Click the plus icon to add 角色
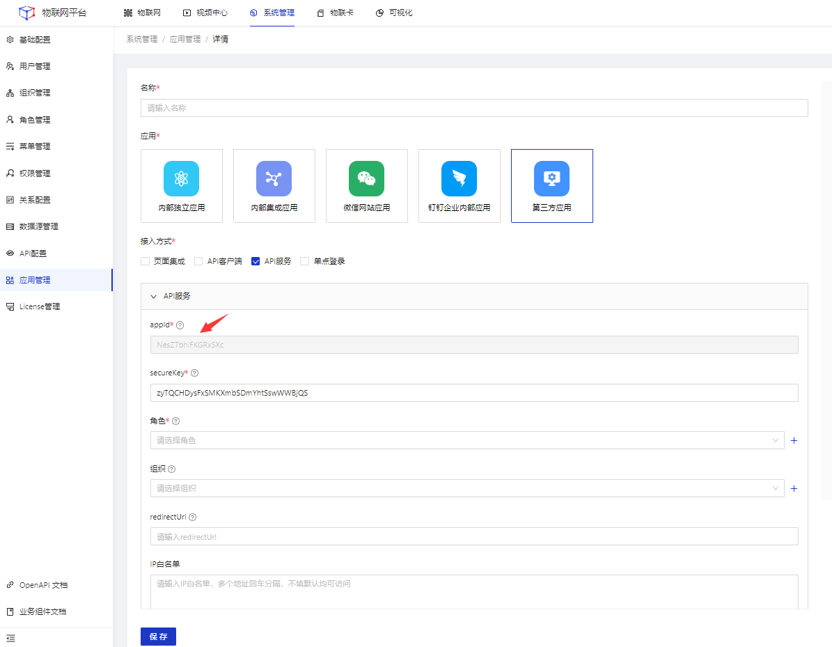 [794, 441]
